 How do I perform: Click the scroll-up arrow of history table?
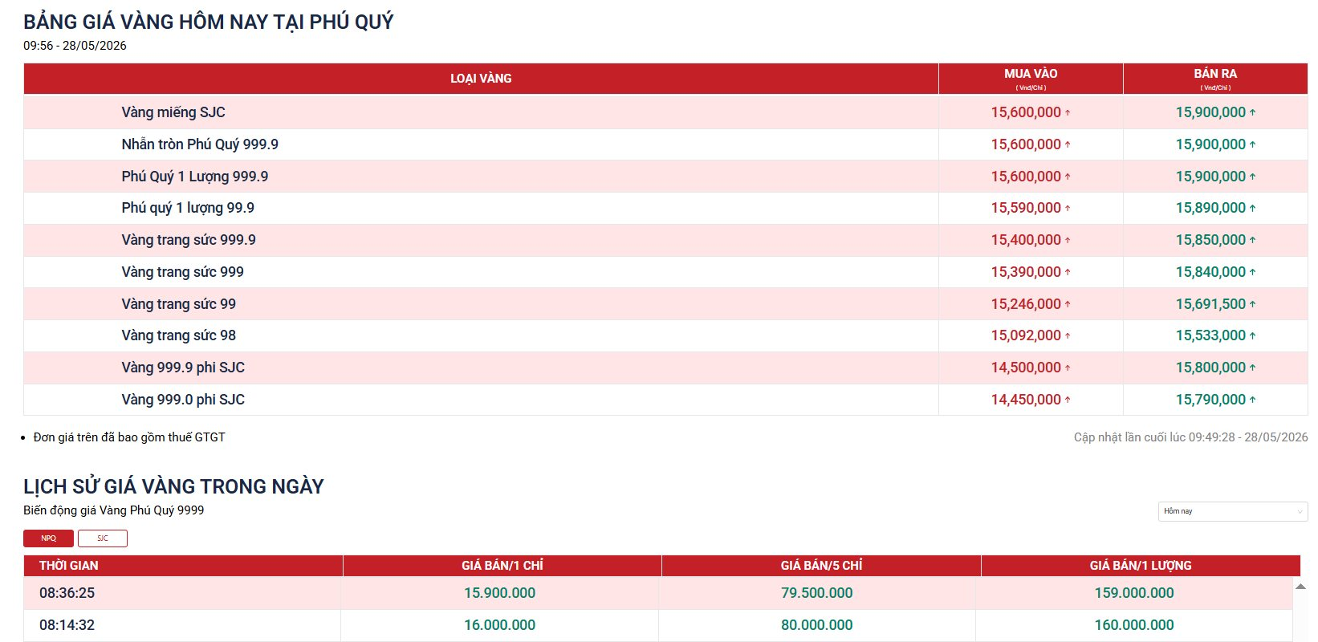click(1300, 587)
